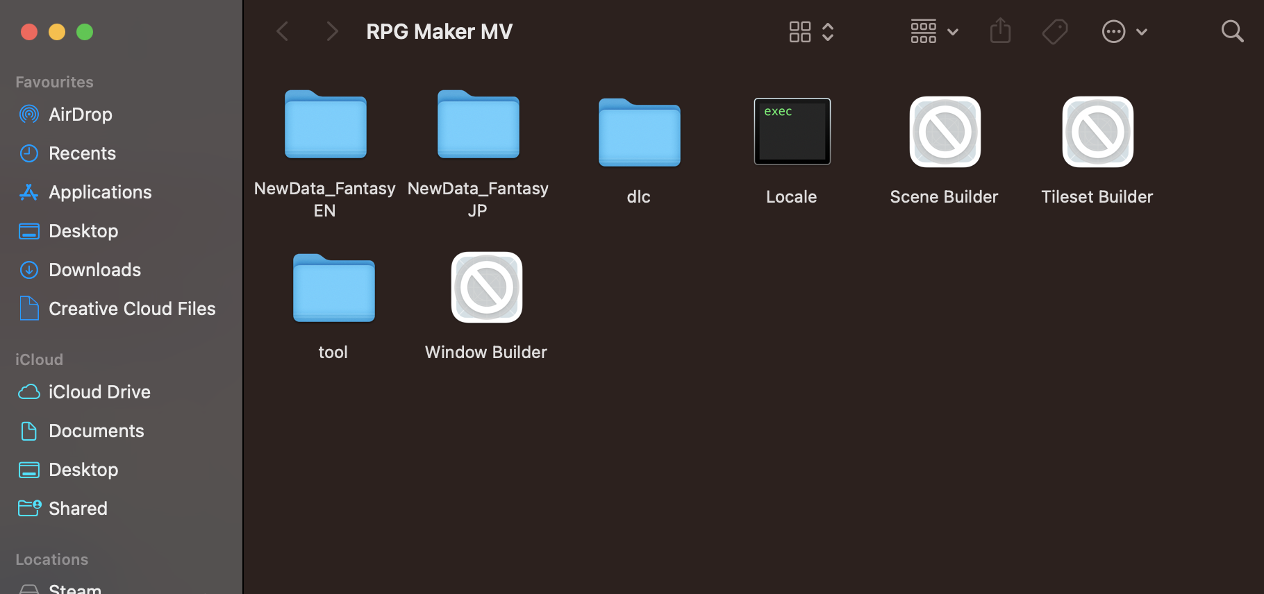Click the Edit Tags toolbar icon
Screen dimensions: 1264x594
pos(1055,31)
